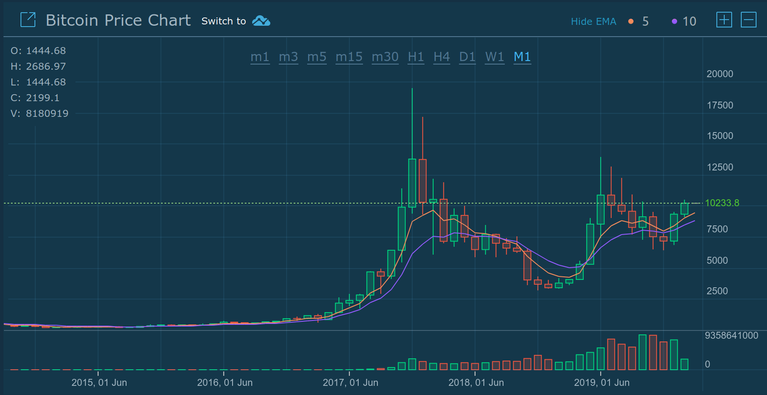
Task: Click the 2016, 01 Jun date label
Action: 225,382
